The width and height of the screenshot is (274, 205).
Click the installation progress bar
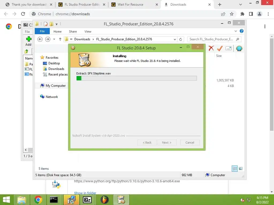coord(137,78)
